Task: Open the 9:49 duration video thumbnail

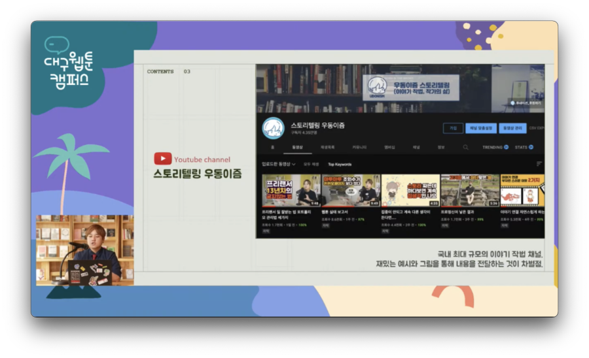Action: pos(351,191)
